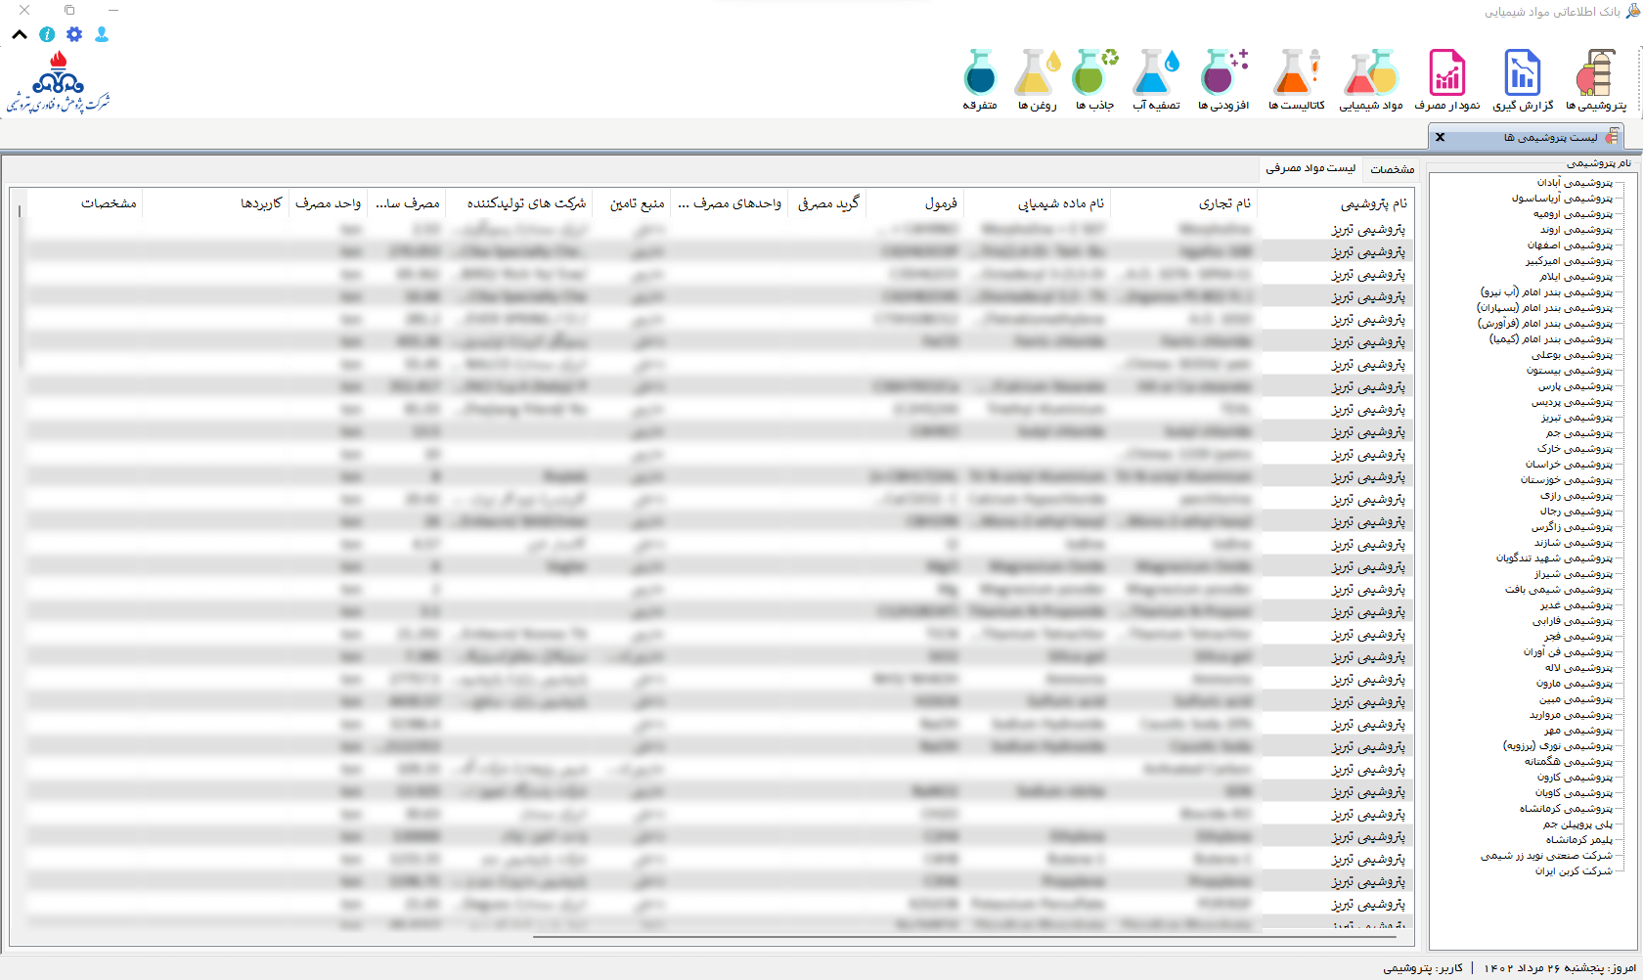Viewport: 1643px width, 980px height.
Task: Open the گزارش گیری report icon
Action: [x=1523, y=80]
